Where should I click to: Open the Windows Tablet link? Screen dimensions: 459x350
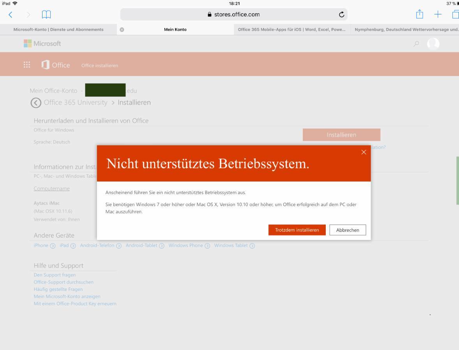click(x=231, y=245)
